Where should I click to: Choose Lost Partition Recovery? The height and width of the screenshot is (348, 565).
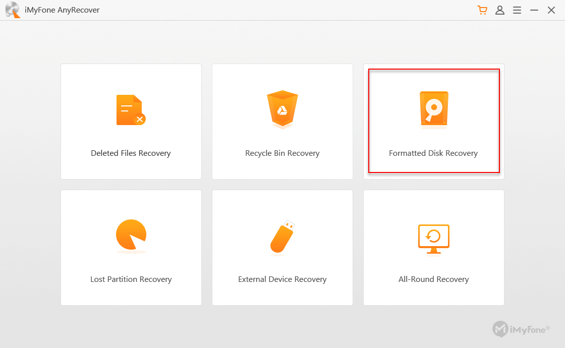click(130, 247)
